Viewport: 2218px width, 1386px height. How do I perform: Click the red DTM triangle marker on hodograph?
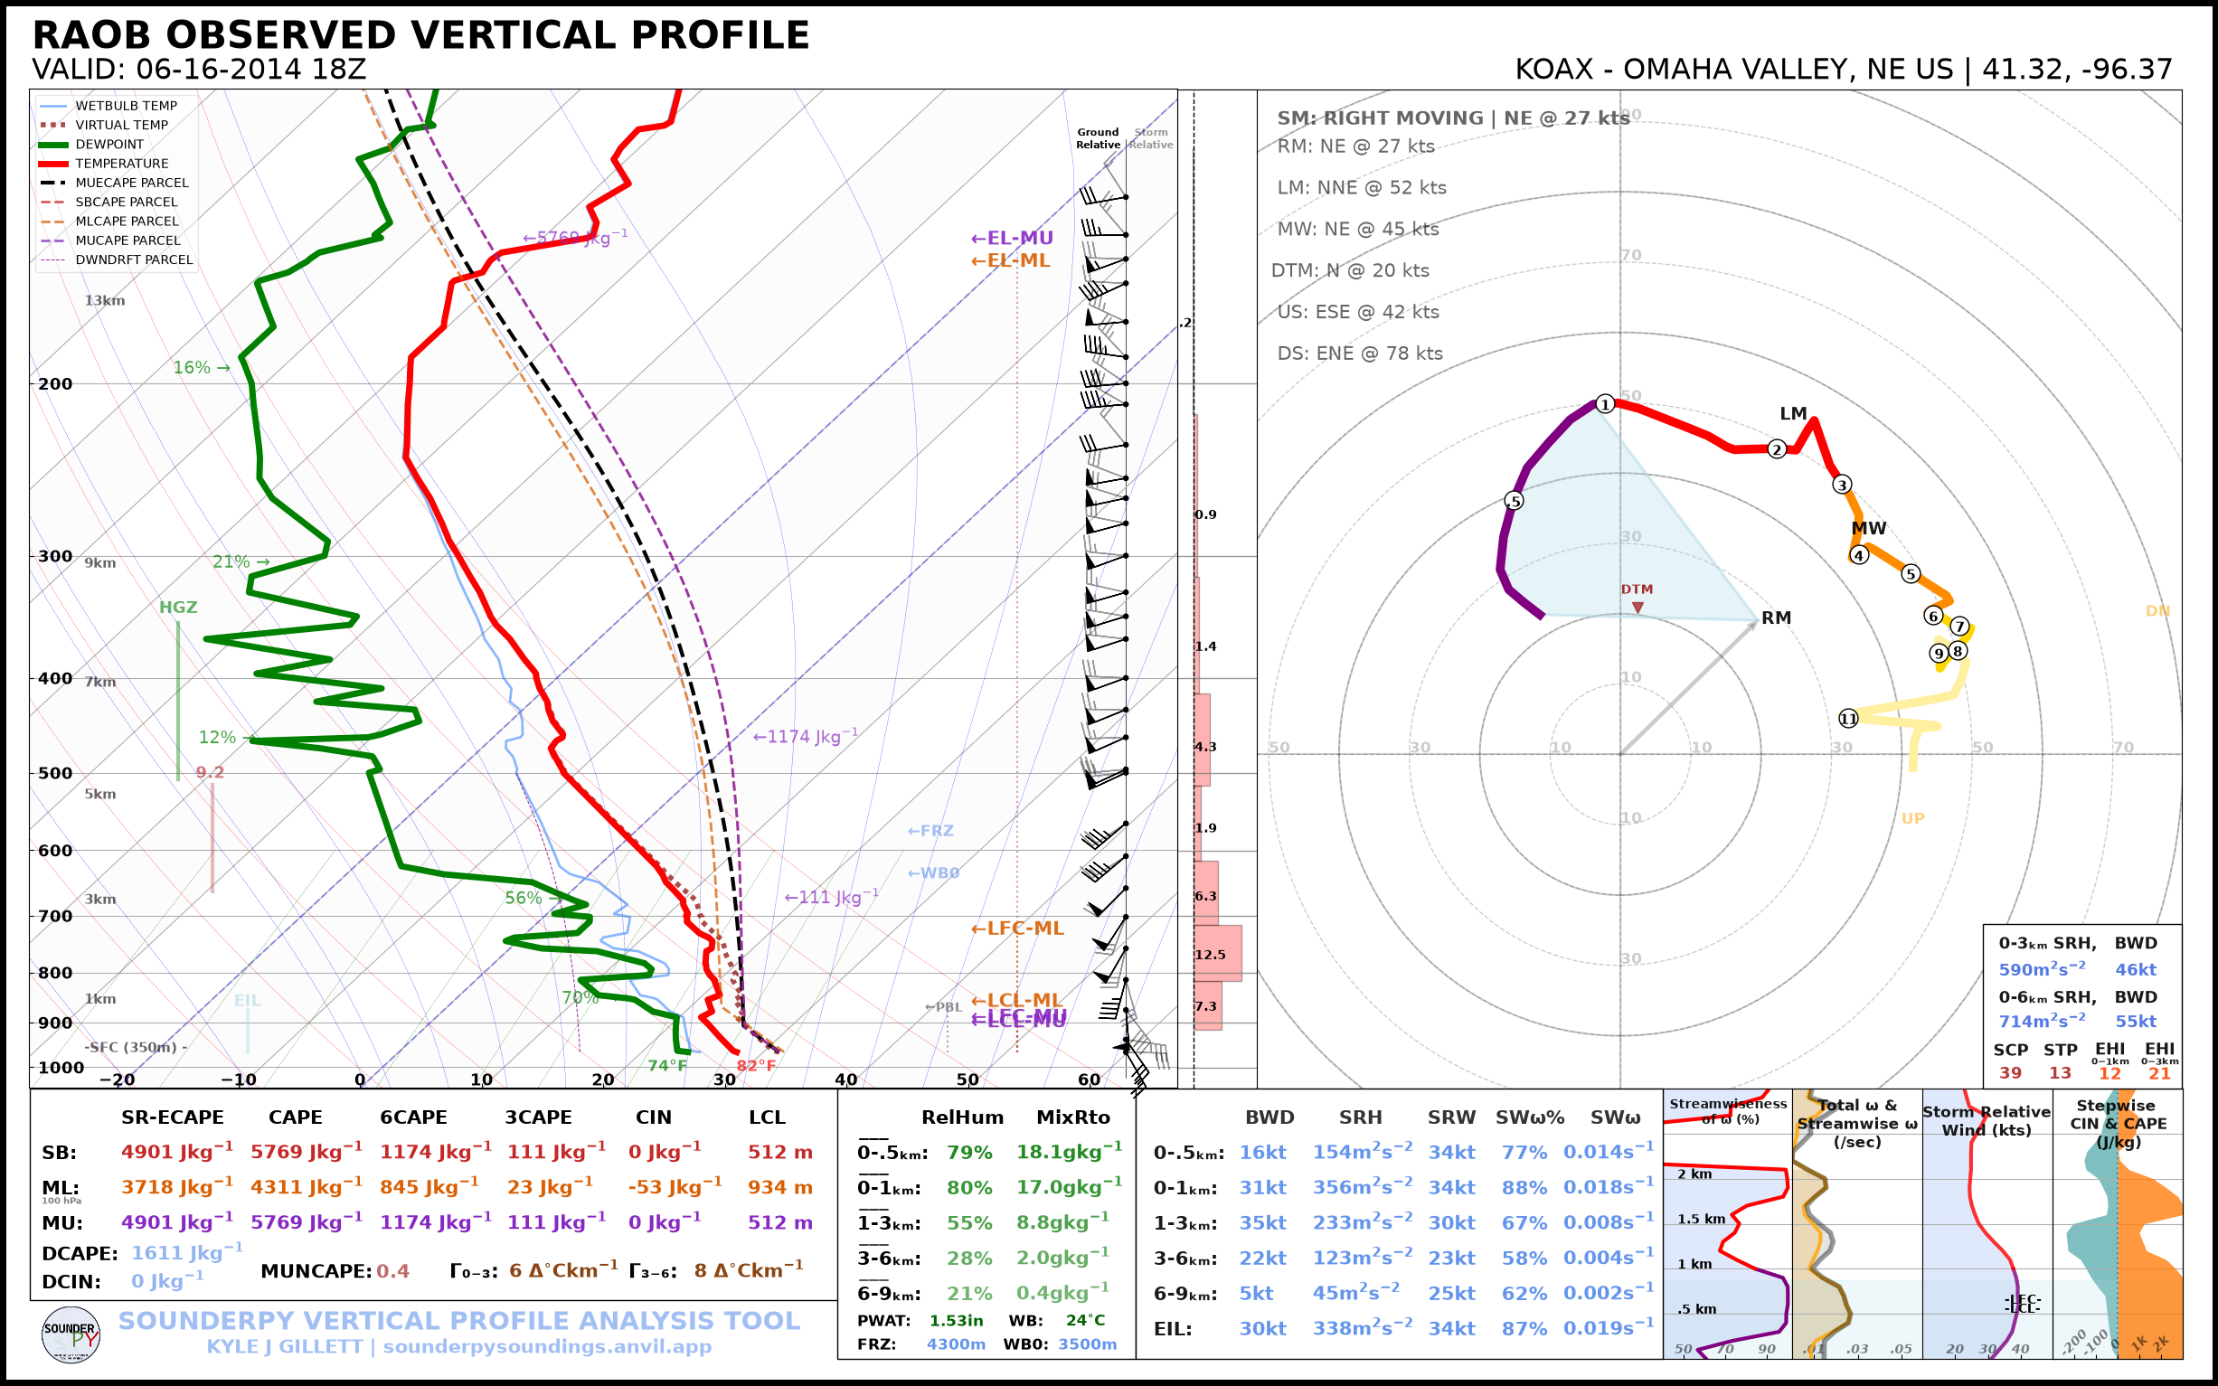(x=1638, y=607)
